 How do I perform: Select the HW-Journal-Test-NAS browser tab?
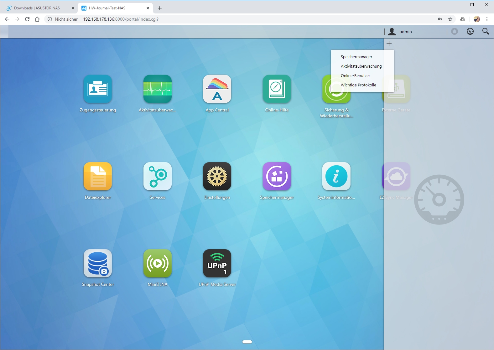point(115,8)
